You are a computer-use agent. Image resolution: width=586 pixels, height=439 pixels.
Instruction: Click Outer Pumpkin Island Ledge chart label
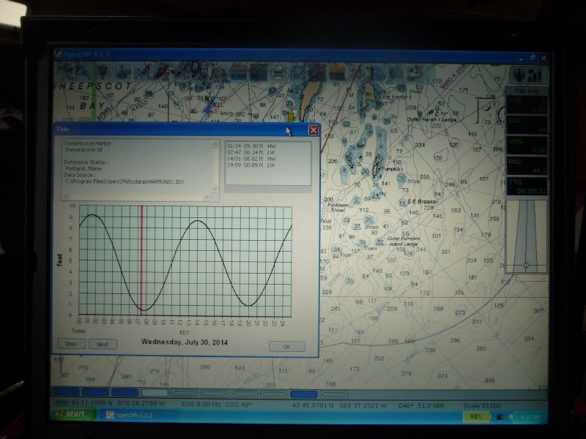pos(404,241)
